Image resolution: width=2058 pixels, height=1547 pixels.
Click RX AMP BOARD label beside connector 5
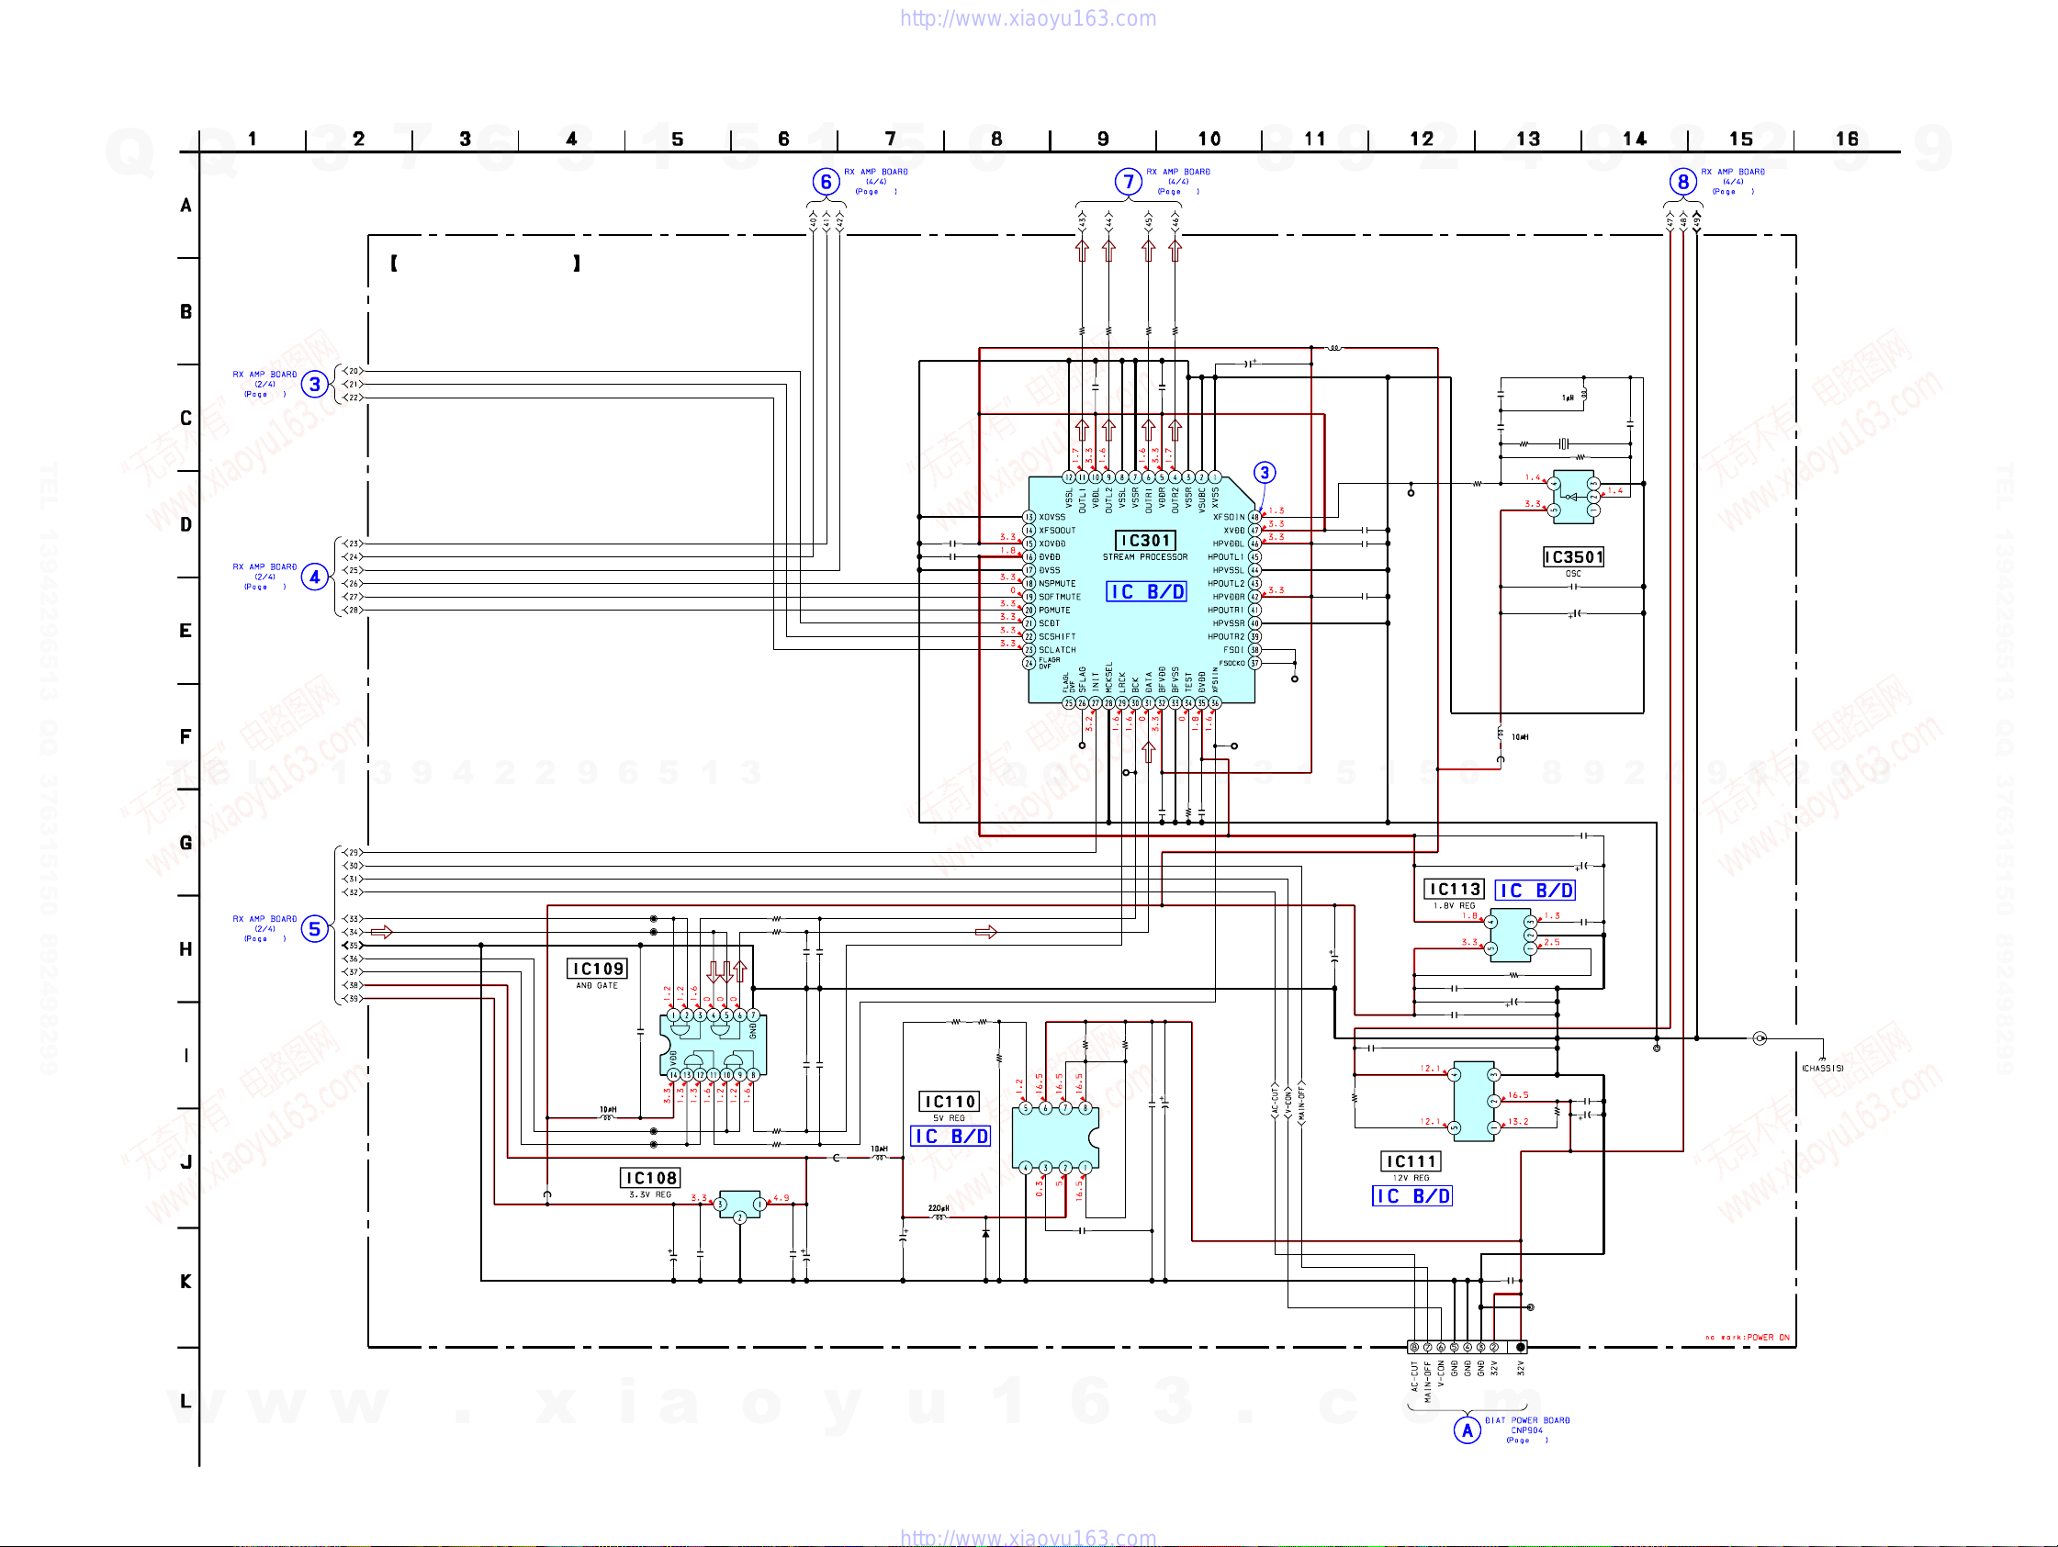(265, 918)
